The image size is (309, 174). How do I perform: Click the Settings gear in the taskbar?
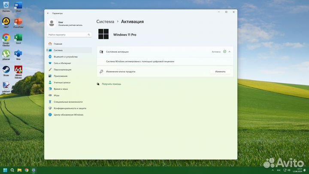click(x=34, y=170)
